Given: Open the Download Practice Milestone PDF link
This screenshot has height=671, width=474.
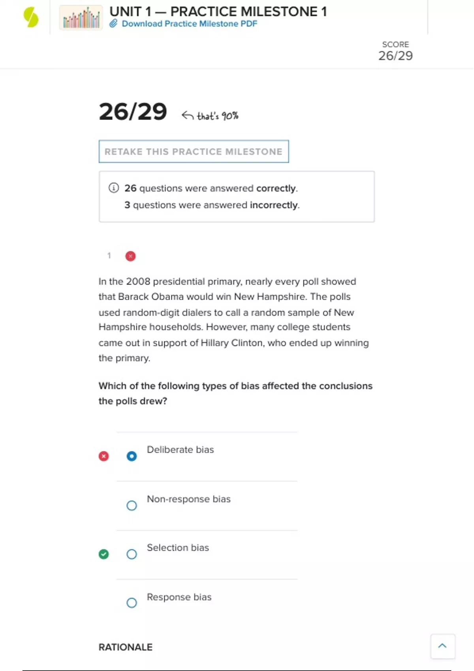Looking at the screenshot, I should pyautogui.click(x=189, y=24).
